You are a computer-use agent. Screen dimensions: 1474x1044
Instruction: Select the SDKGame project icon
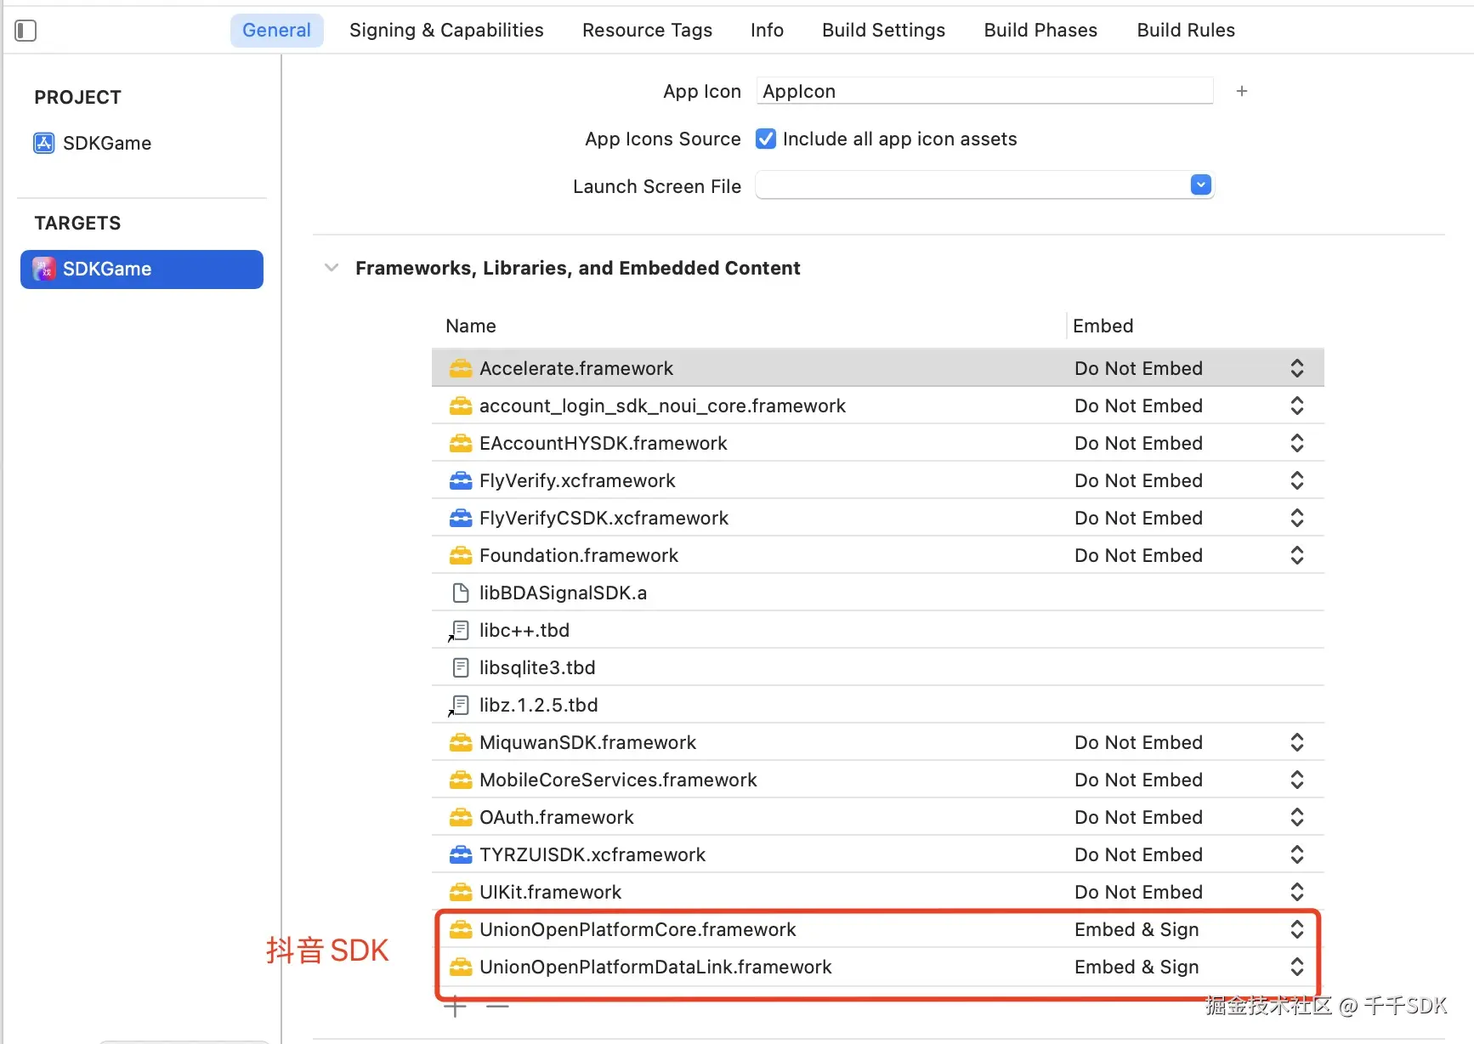pyautogui.click(x=44, y=143)
